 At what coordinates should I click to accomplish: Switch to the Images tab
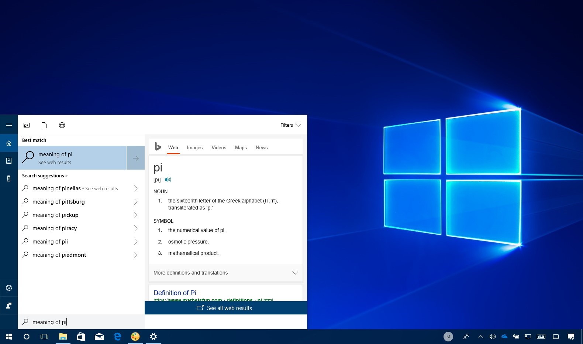point(194,147)
